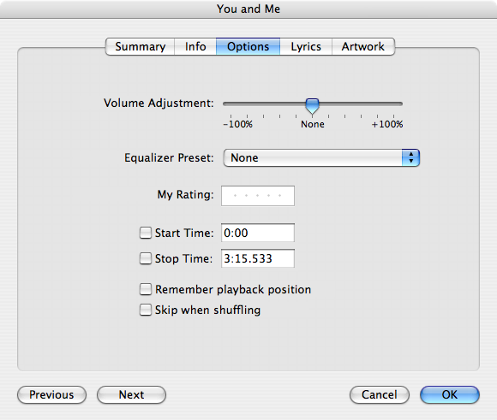The image size is (497, 420).
Task: Select the Options tab
Action: click(248, 46)
